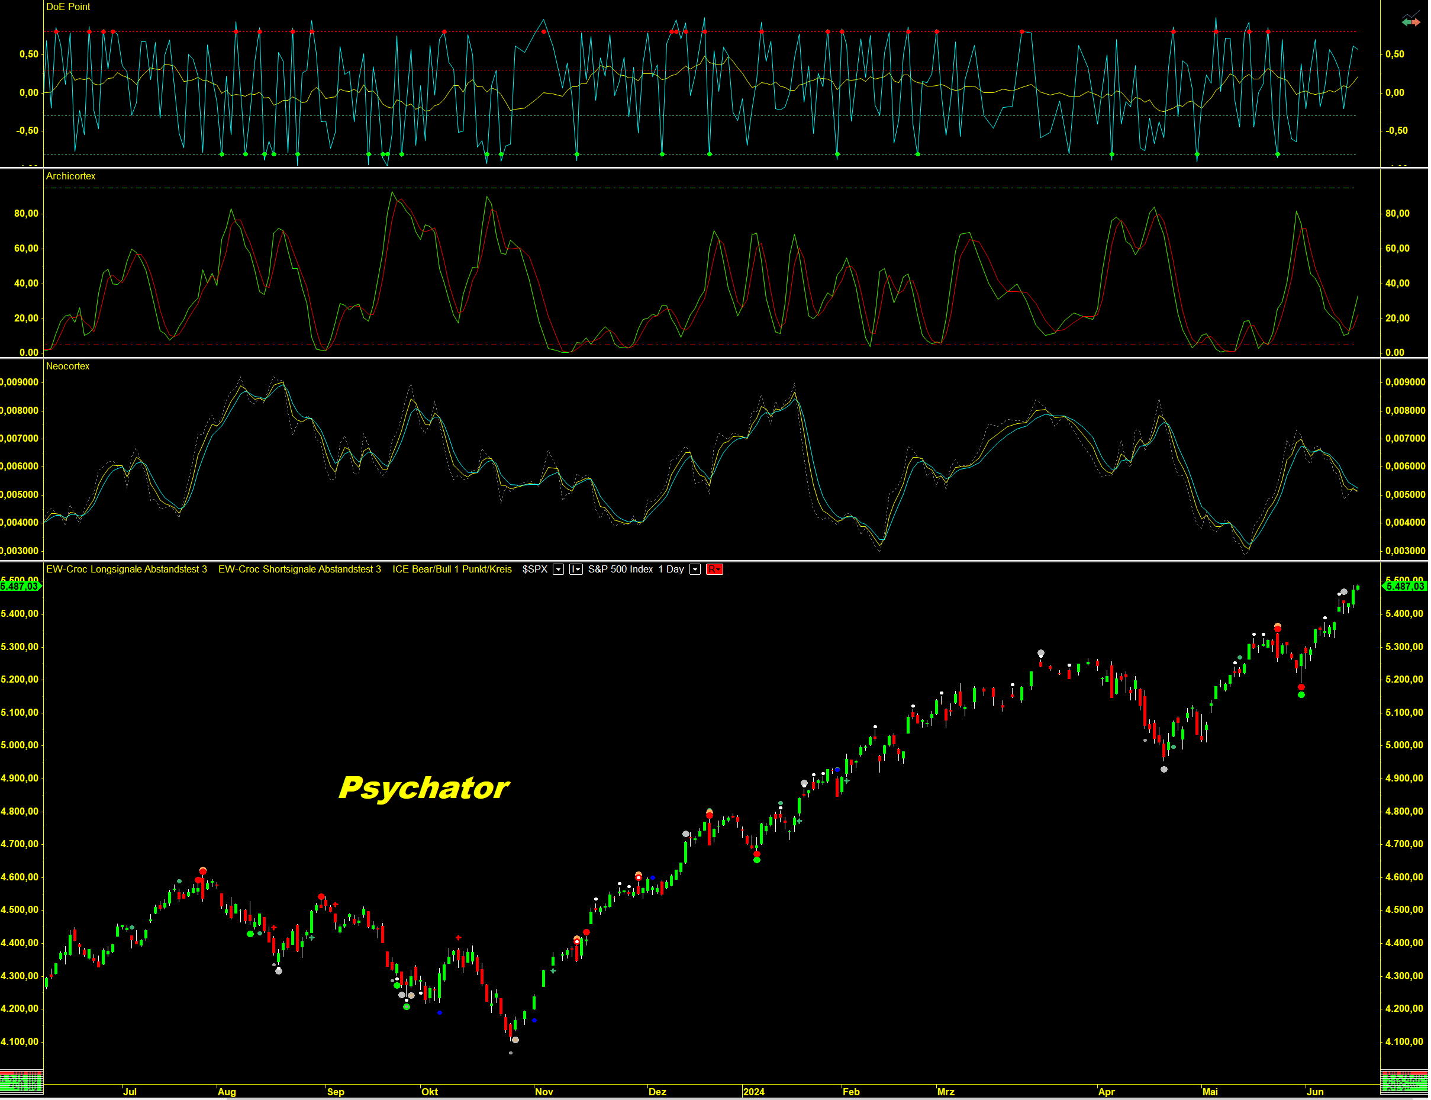Click the chart navigation arrows icon
This screenshot has width=1431, height=1100.
(1411, 21)
